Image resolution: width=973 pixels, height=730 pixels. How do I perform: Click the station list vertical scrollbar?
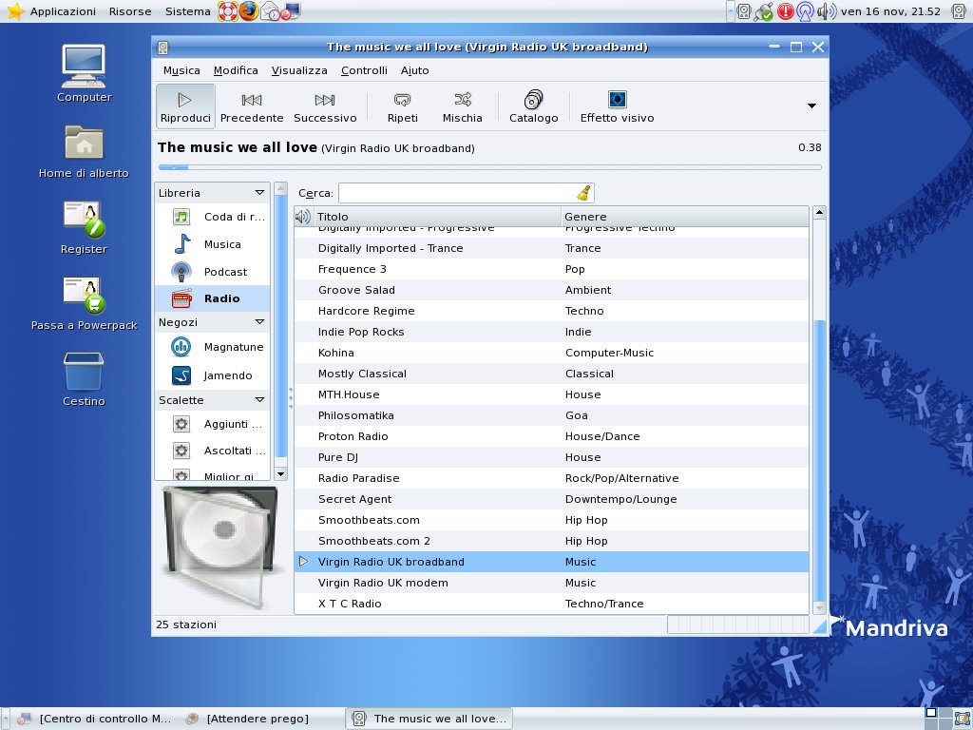819,461
